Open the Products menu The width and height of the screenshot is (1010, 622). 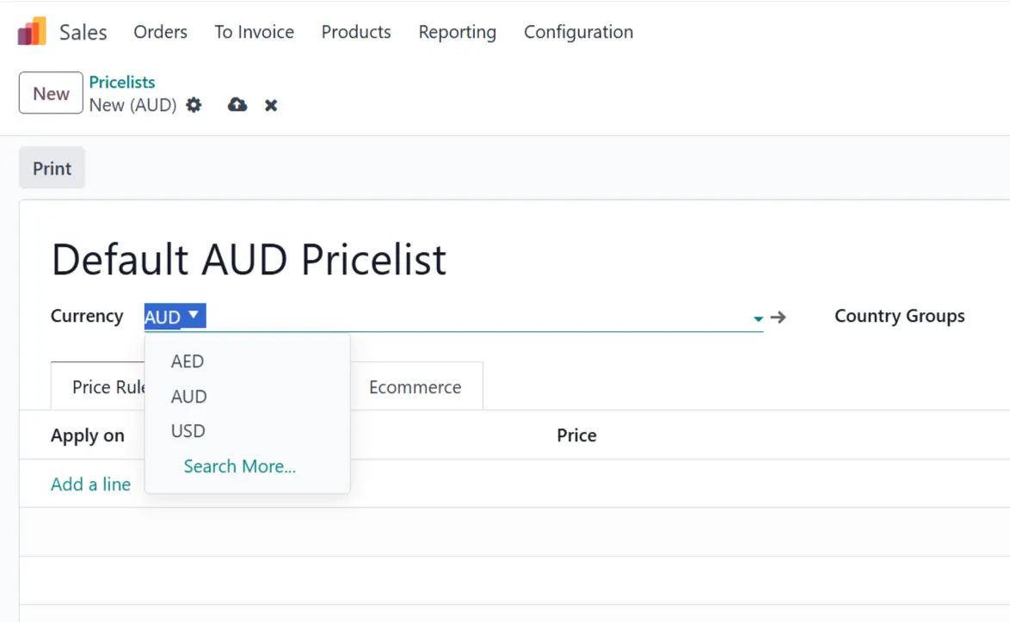coord(356,32)
